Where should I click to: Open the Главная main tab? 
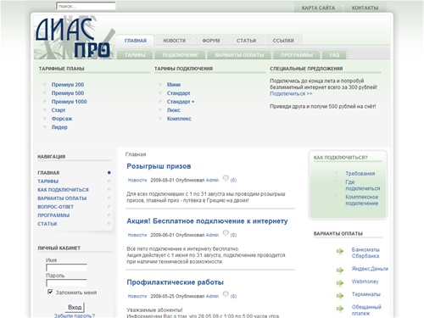pyautogui.click(x=136, y=41)
